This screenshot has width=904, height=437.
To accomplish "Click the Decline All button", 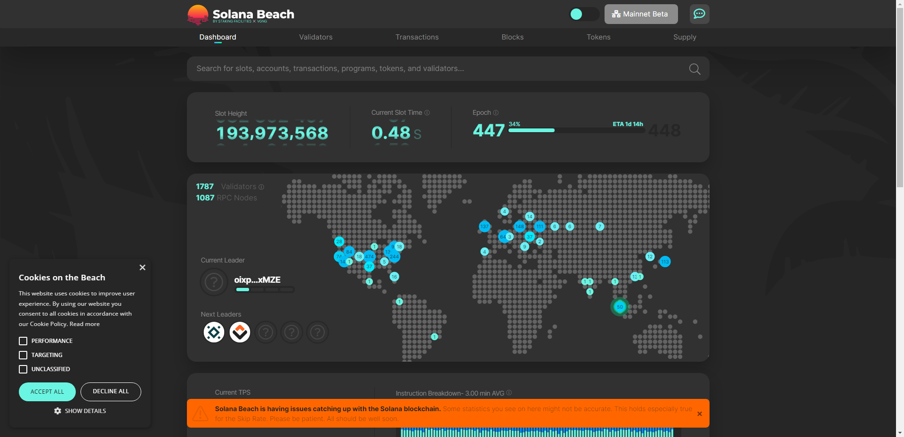I will (x=111, y=391).
